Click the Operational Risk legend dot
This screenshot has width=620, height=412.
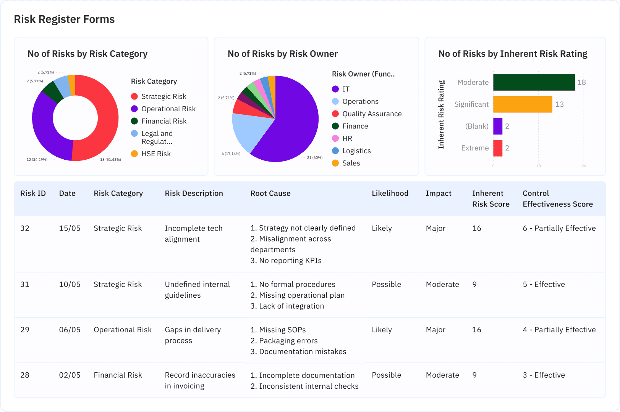point(134,109)
